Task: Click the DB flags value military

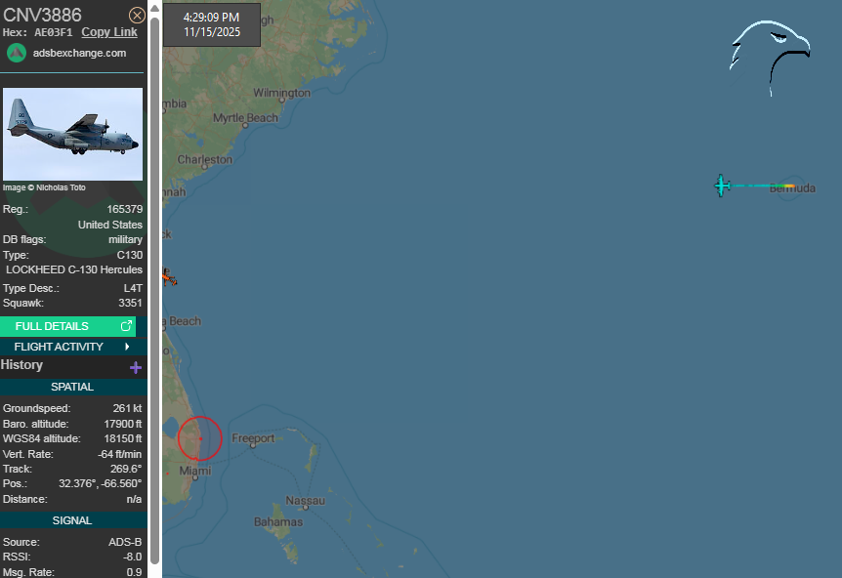Action: coord(125,240)
